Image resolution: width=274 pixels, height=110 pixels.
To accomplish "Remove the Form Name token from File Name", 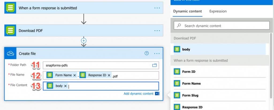I will (x=75, y=75).
